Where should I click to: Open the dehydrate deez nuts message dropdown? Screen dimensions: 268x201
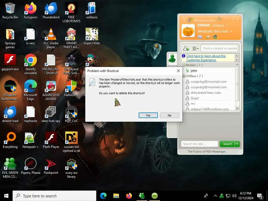click(231, 31)
